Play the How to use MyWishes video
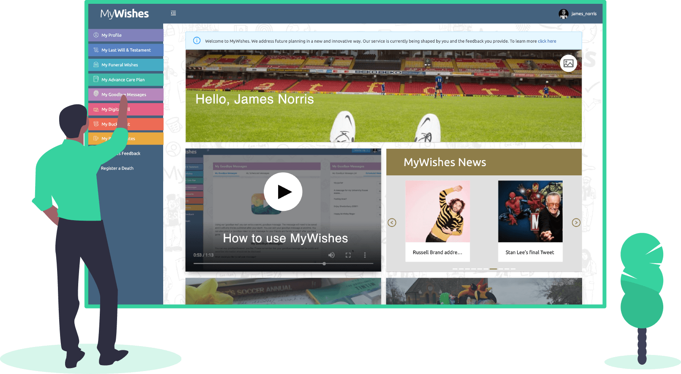681x374 pixels. click(x=283, y=192)
